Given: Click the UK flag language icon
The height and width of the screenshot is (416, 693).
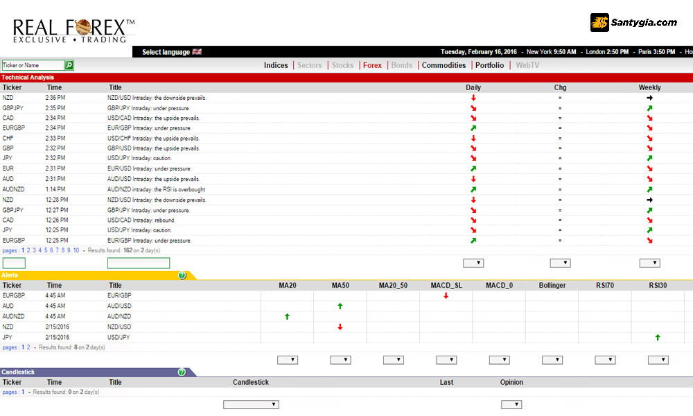Looking at the screenshot, I should [197, 52].
